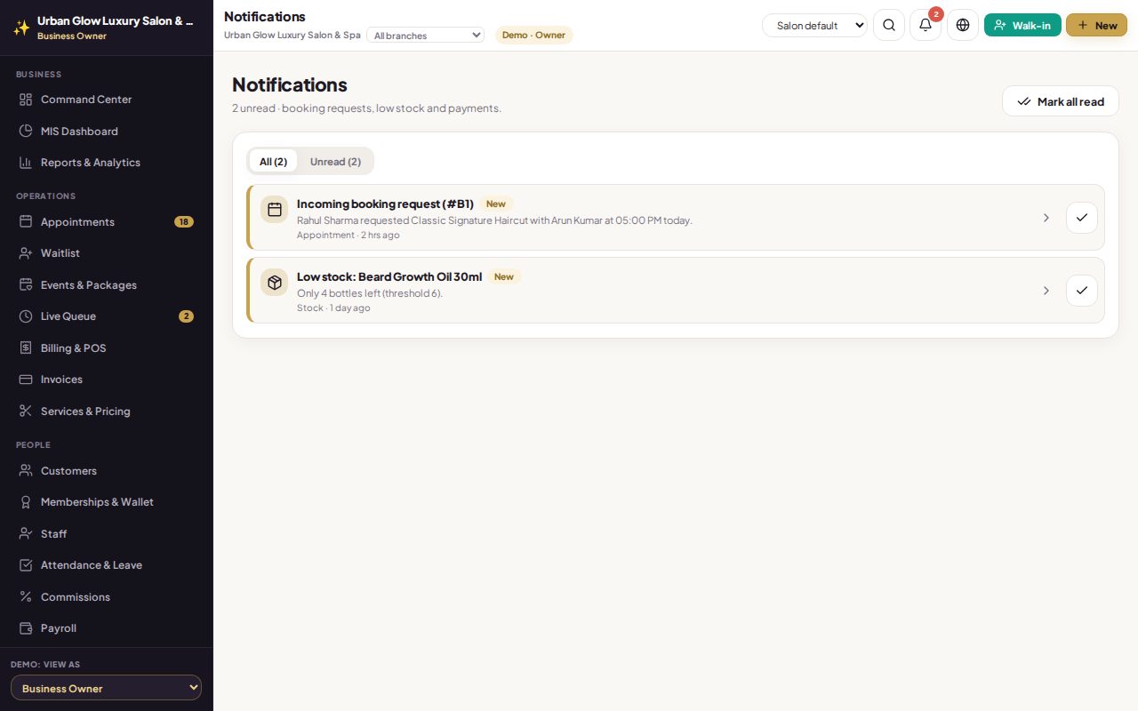Click the Walk-in button
This screenshot has width=1138, height=711.
point(1022,25)
